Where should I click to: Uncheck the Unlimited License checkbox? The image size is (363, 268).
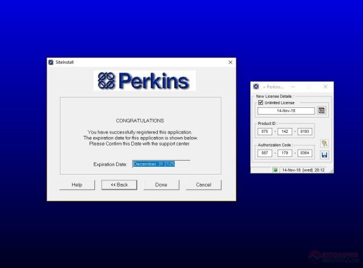pos(261,102)
